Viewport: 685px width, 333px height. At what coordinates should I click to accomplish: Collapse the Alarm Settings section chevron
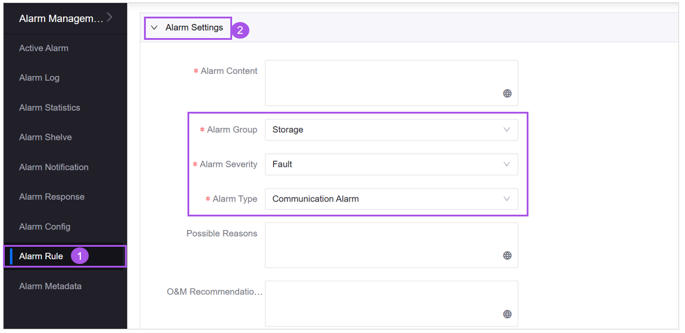(x=154, y=28)
